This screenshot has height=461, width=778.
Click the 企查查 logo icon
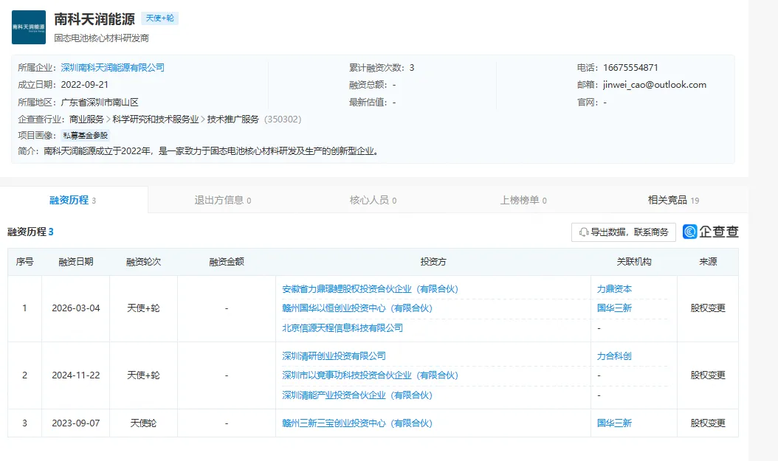point(689,232)
